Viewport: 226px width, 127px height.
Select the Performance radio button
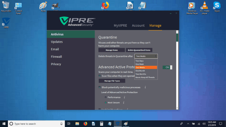pyautogui.click(x=105, y=97)
